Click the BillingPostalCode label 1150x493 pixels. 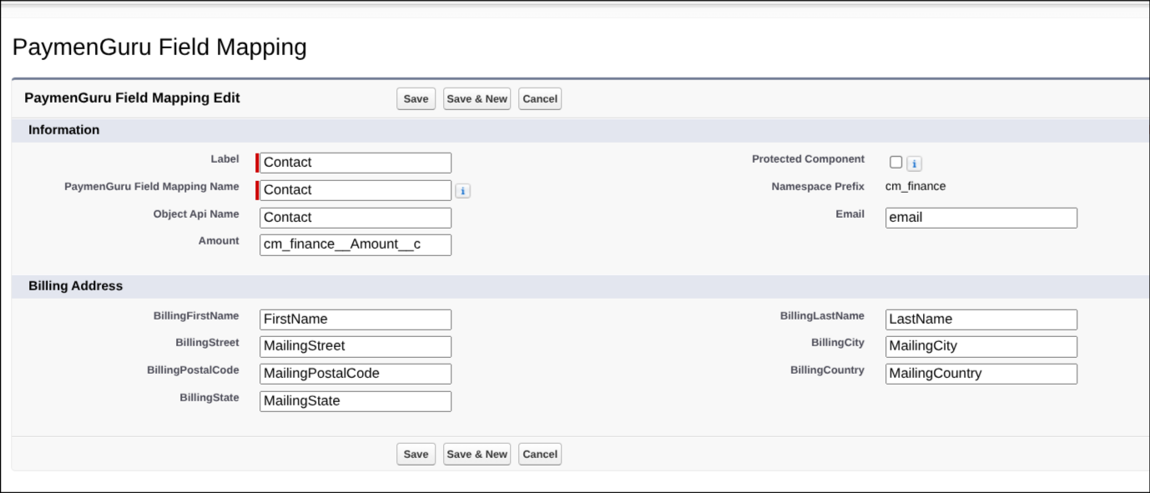[x=193, y=370]
